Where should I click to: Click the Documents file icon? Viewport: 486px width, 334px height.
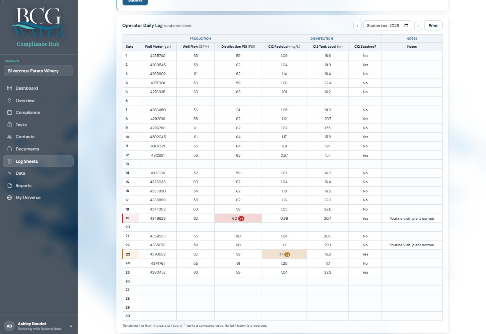(10, 149)
